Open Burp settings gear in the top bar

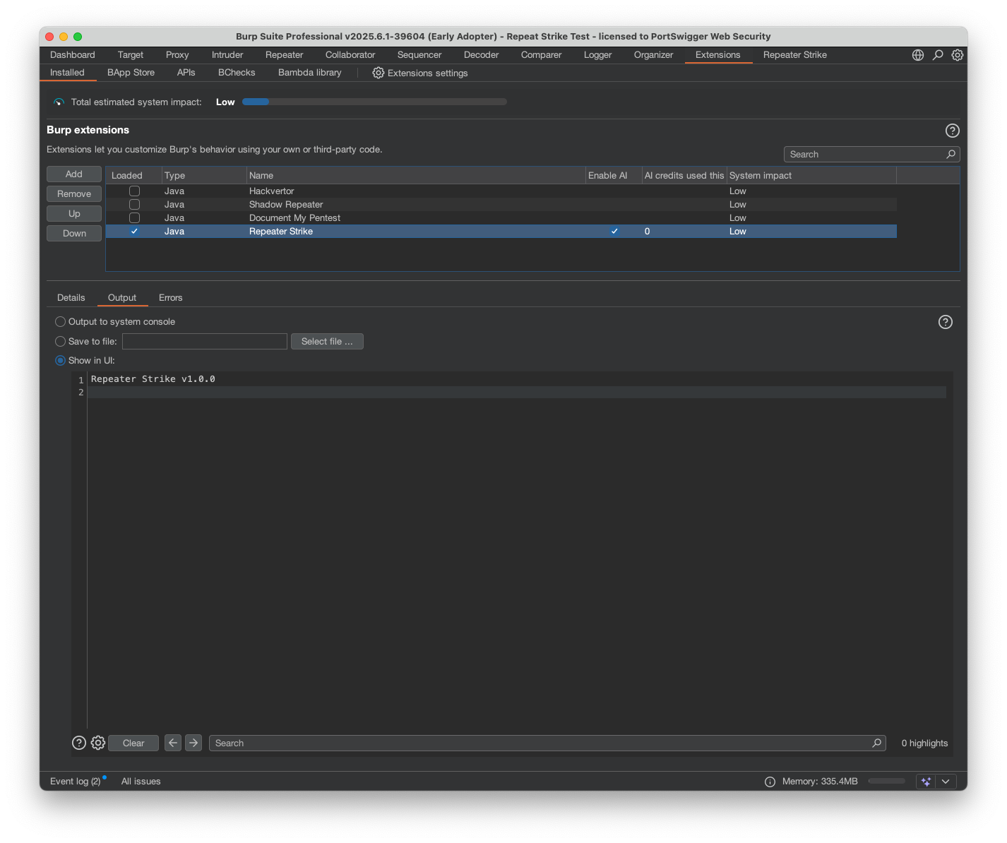pyautogui.click(x=958, y=55)
